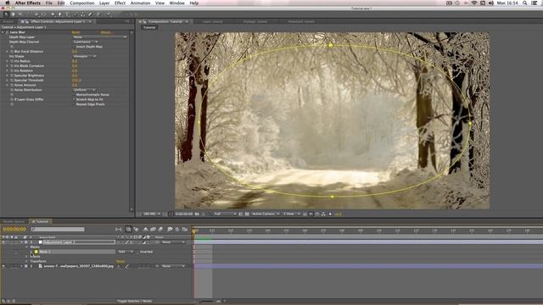The width and height of the screenshot is (543, 305).
Task: Toggle the Stretch Map to Fit checkbox
Action: point(74,99)
